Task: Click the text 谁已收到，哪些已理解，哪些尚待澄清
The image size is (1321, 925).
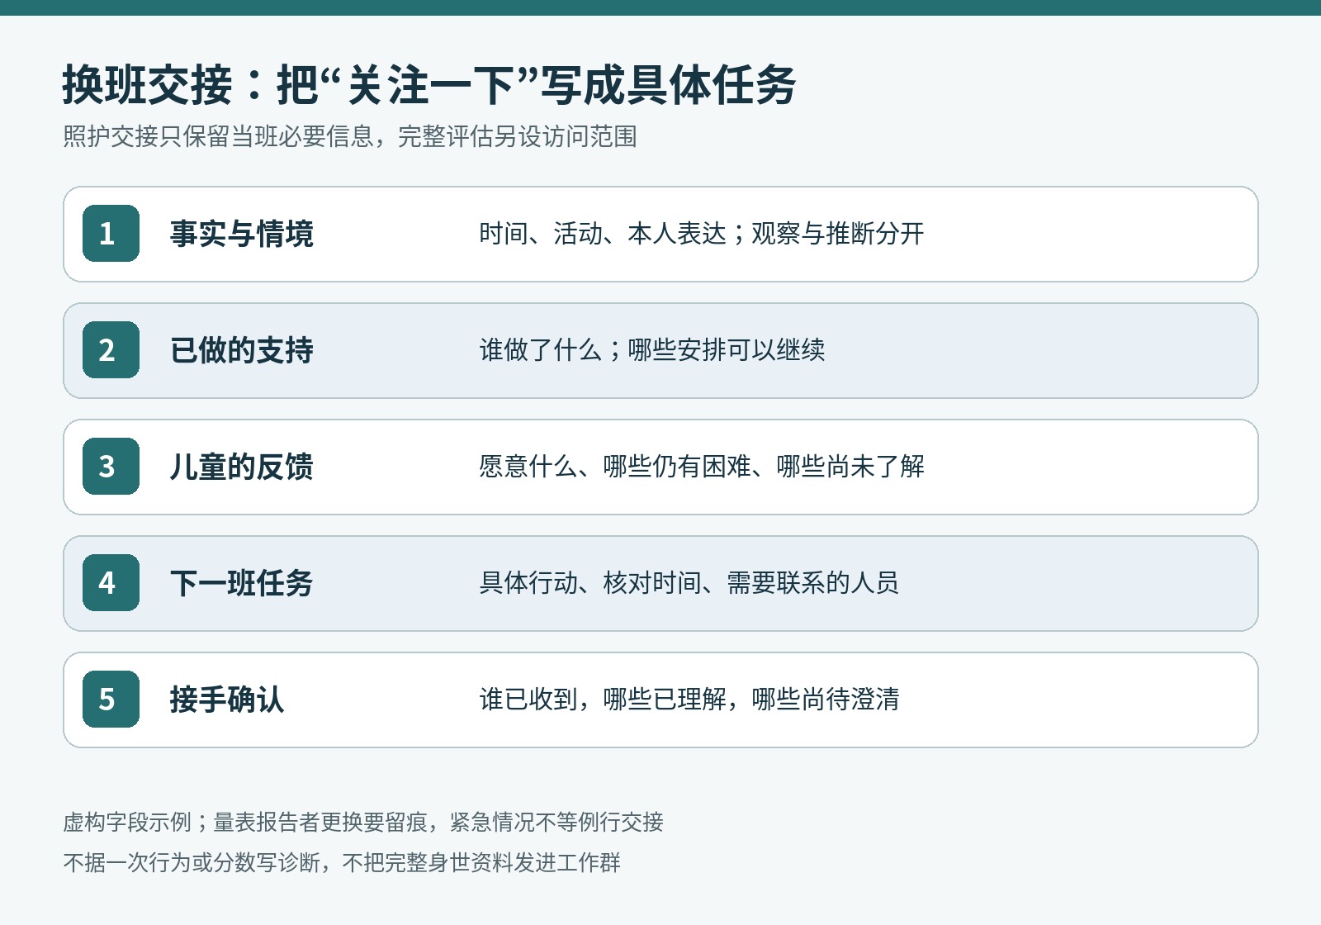Action: click(x=689, y=700)
